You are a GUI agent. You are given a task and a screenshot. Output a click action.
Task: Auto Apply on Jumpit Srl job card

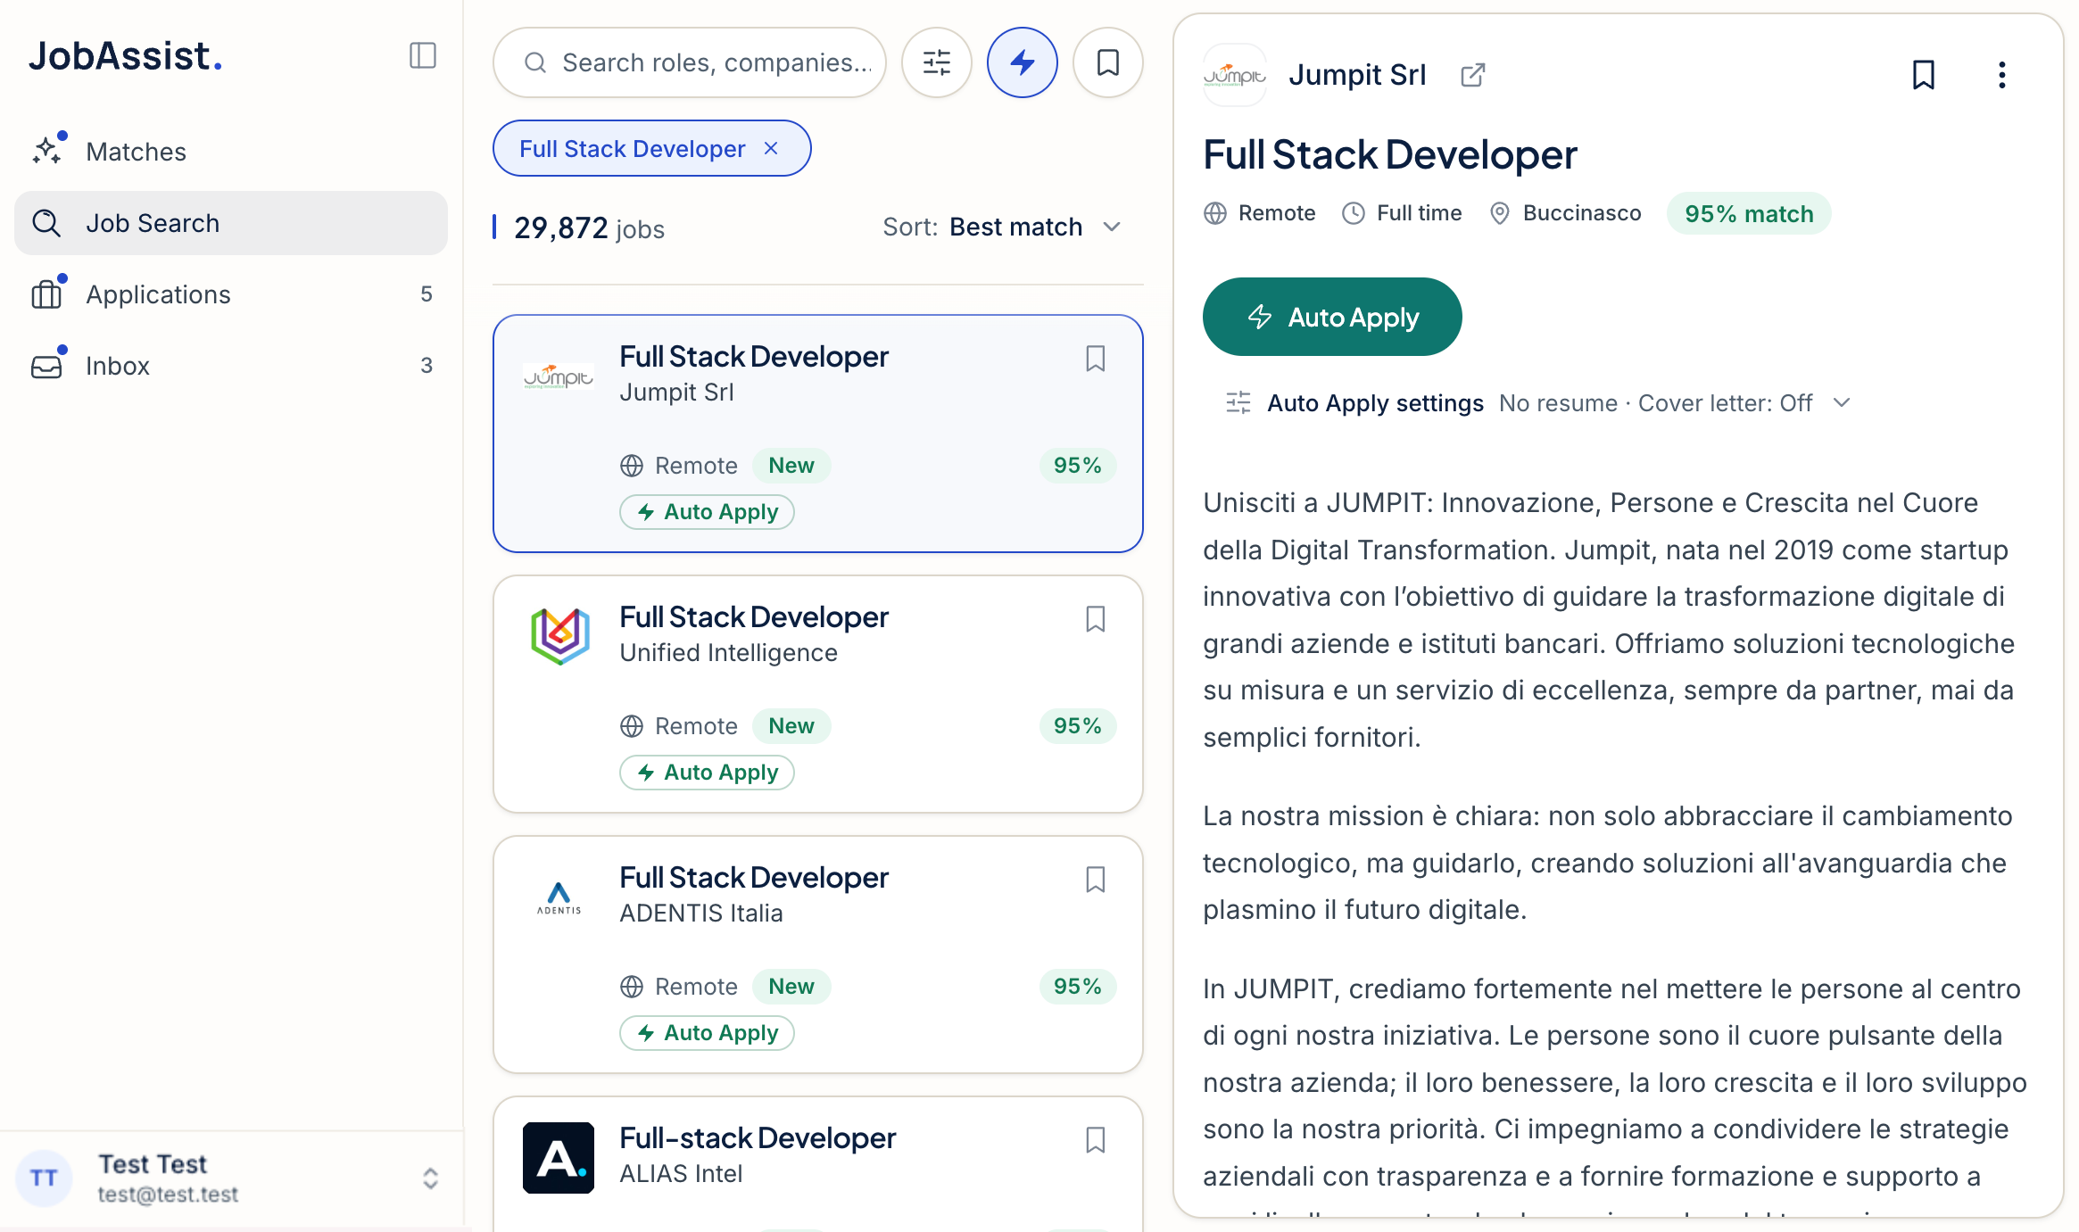pyautogui.click(x=707, y=512)
